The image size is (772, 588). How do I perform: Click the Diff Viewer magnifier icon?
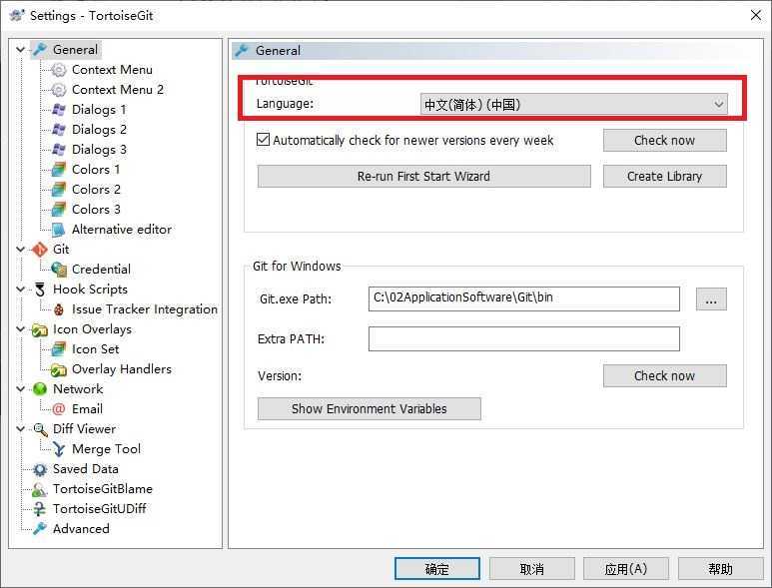click(x=39, y=429)
